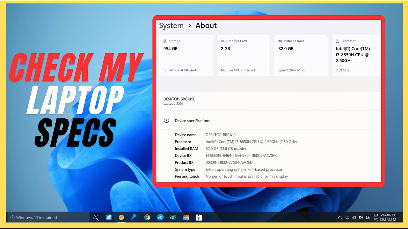Click the 'Pen and touch' label

187,177
